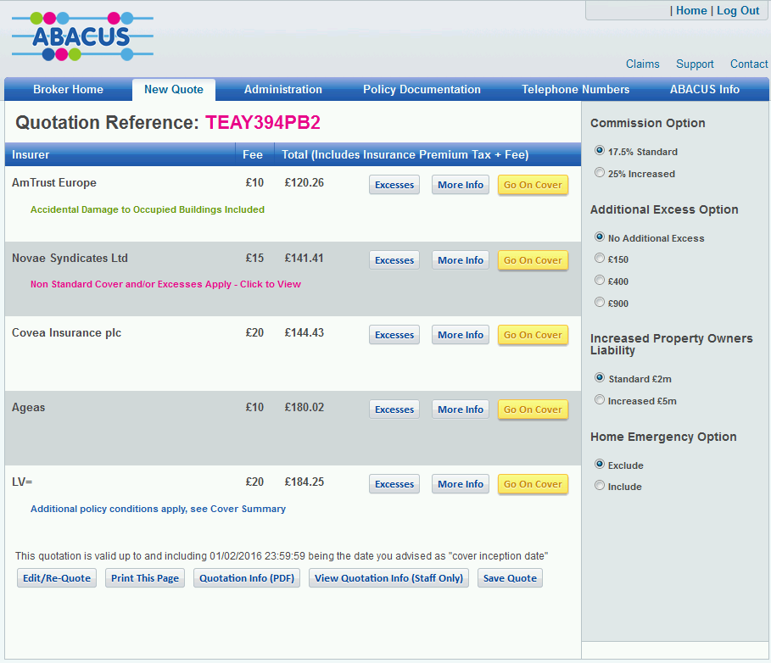The image size is (771, 663).
Task: Show More Info for Covea Insurance
Action: click(x=461, y=335)
